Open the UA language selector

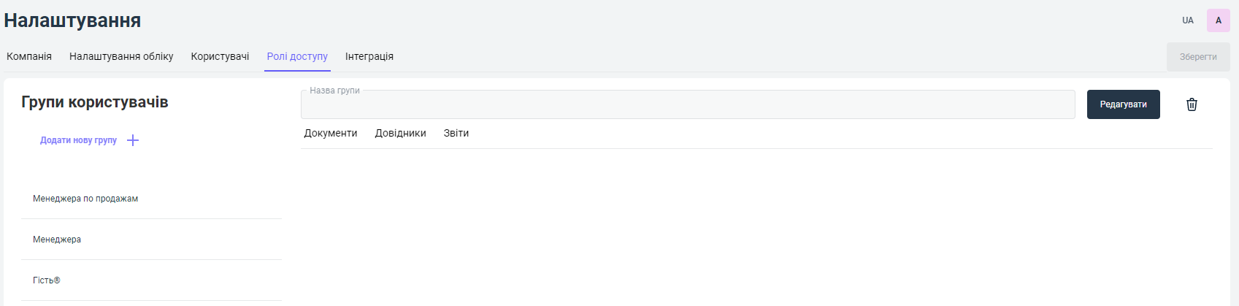tap(1188, 20)
